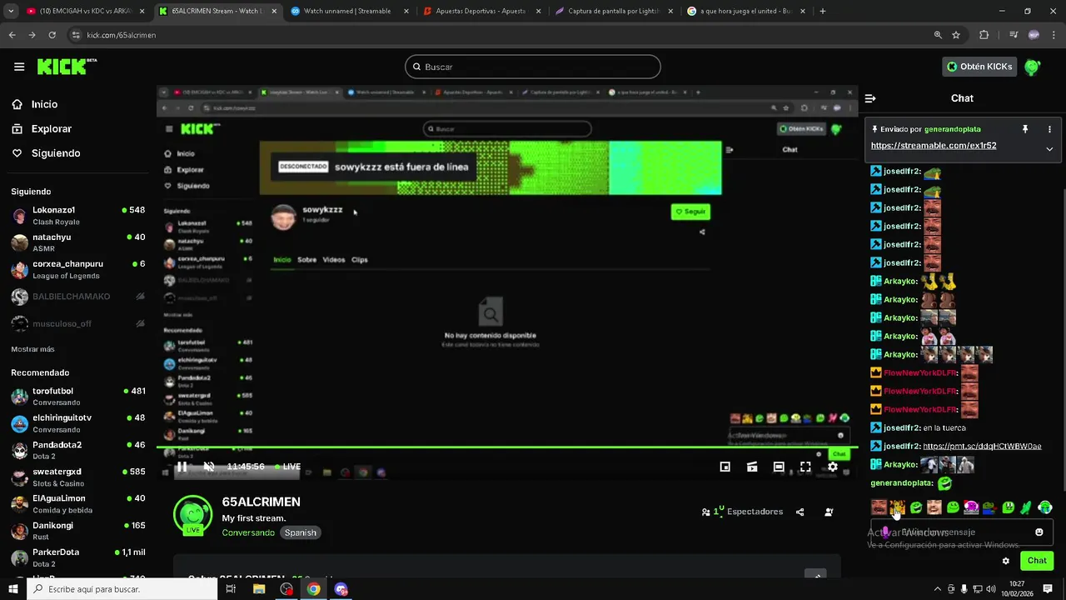Open Siguiendo in the sidebar
Image resolution: width=1066 pixels, height=600 pixels.
coord(56,153)
